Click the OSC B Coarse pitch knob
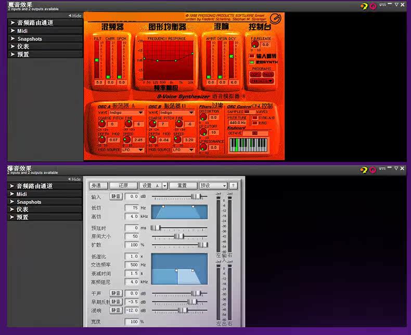 tap(153, 124)
